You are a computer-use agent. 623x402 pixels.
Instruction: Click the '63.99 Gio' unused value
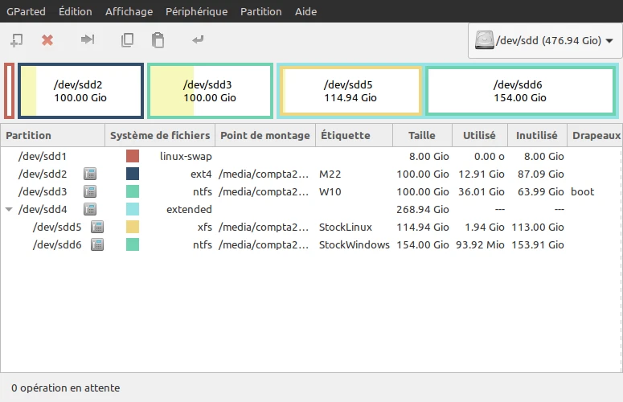[541, 191]
